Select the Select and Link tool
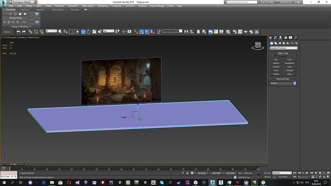331x186 pixels. tap(30, 32)
